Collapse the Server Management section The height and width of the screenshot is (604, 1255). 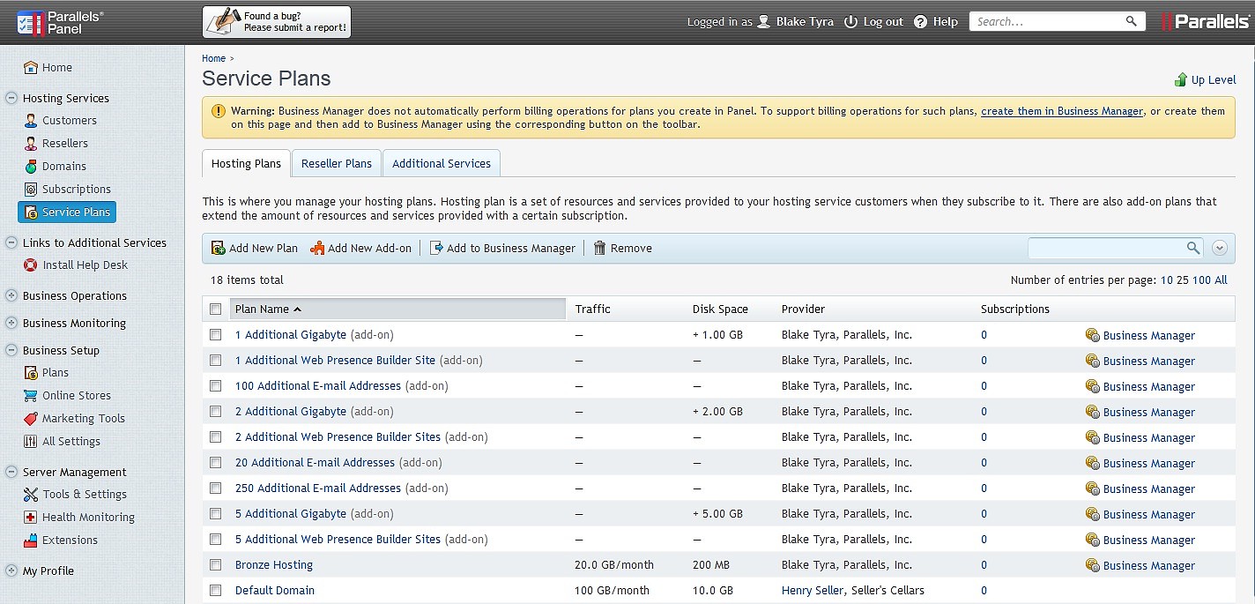(11, 472)
